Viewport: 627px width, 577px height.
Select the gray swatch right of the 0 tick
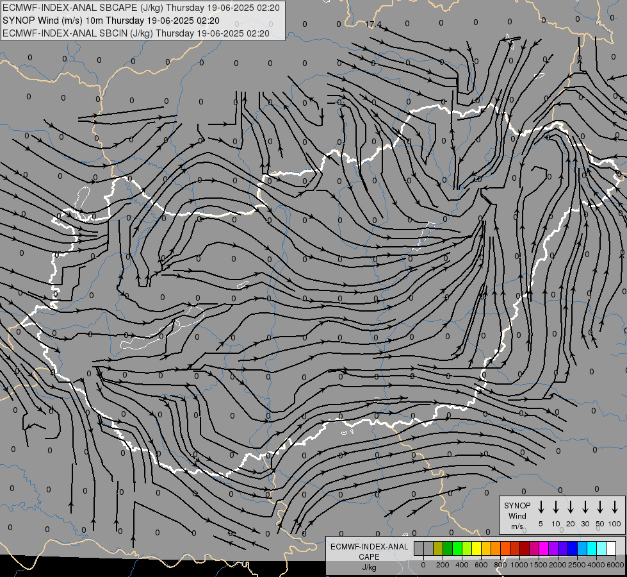pos(428,548)
